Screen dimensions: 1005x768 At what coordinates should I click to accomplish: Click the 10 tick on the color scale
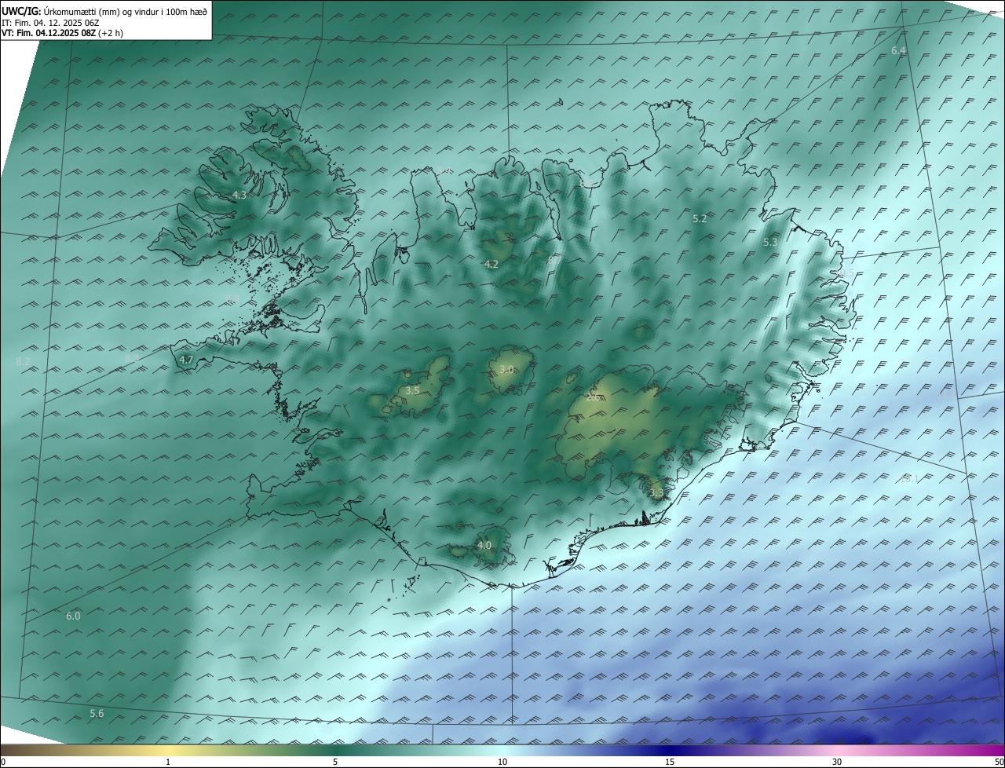coord(502,762)
